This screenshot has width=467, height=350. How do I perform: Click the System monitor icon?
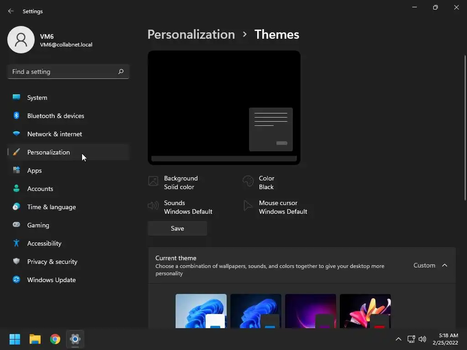pyautogui.click(x=16, y=98)
